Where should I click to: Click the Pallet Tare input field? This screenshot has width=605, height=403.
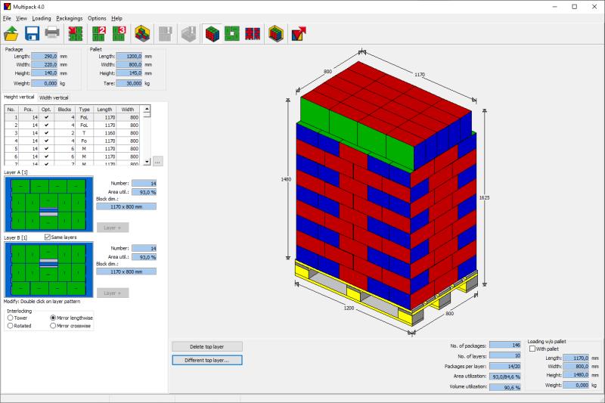coord(129,83)
